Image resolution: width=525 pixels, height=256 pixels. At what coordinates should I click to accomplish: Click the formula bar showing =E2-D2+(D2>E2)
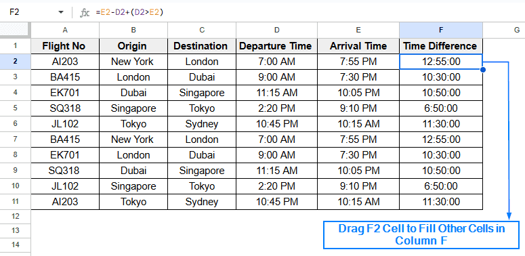[308, 12]
